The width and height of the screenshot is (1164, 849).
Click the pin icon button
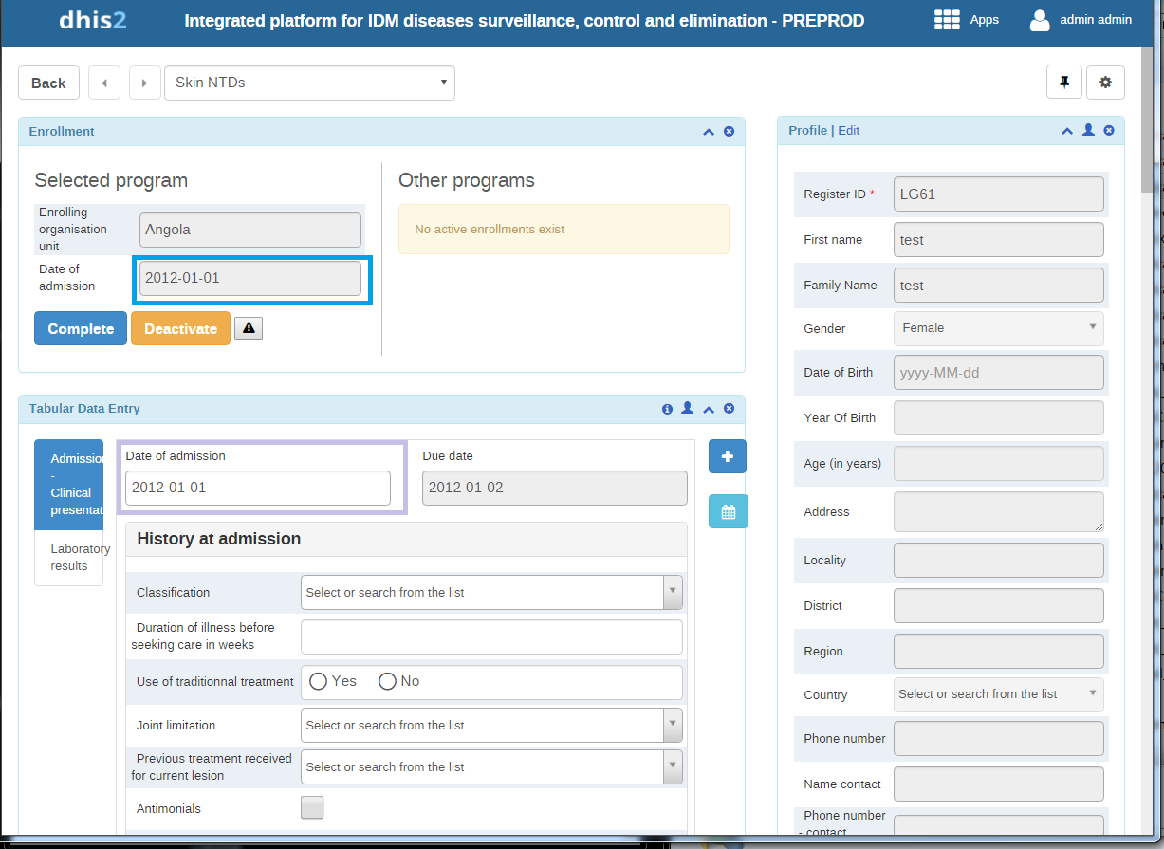coord(1063,83)
